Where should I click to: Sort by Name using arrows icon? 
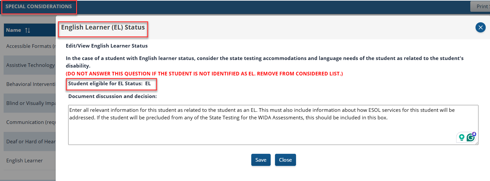pos(27,30)
